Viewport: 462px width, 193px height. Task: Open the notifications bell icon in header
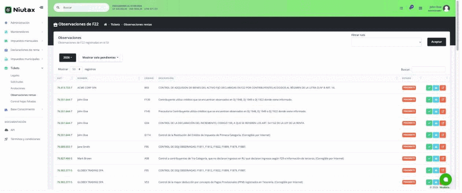click(411, 8)
